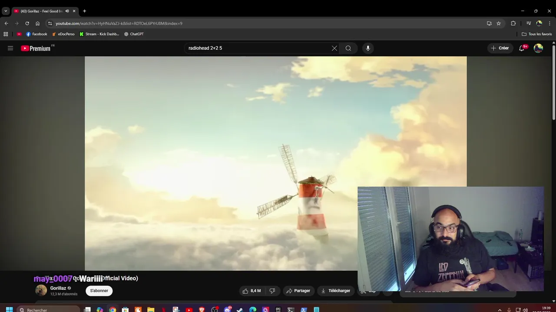Open Microsoft Store taskbar icon
Screen dimensions: 556x312
coord(125,310)
